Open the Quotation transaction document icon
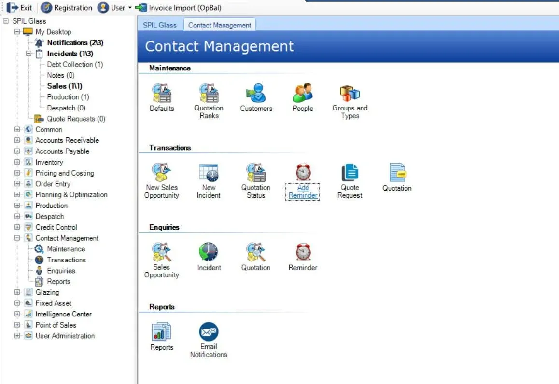Screen dimensions: 559x384 tap(397, 172)
